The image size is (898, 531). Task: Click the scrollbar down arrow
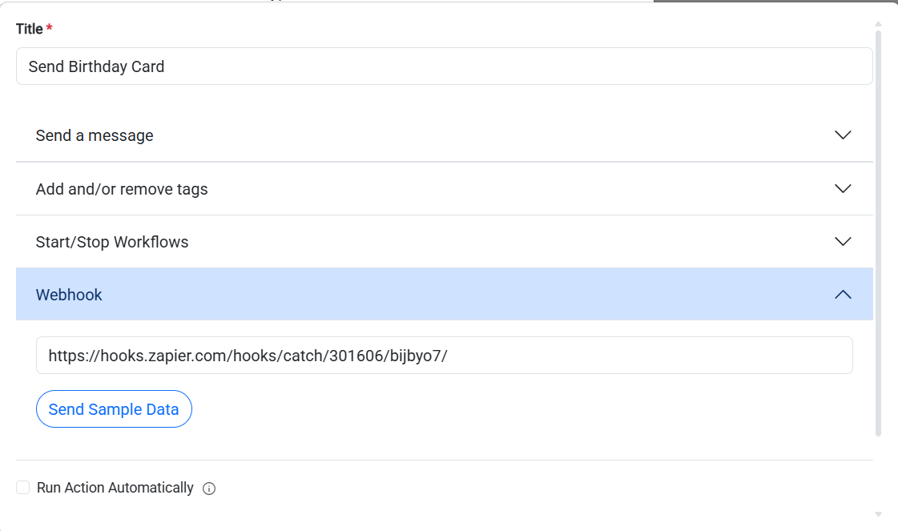(x=878, y=514)
